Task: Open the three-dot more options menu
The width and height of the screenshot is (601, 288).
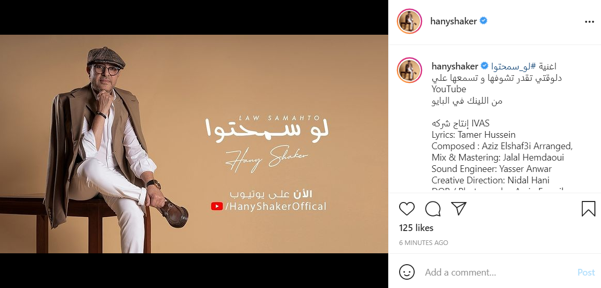Action: click(589, 22)
